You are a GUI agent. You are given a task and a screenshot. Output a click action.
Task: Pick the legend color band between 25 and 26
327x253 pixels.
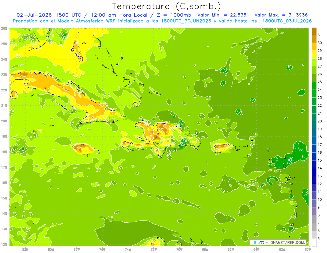314,78
